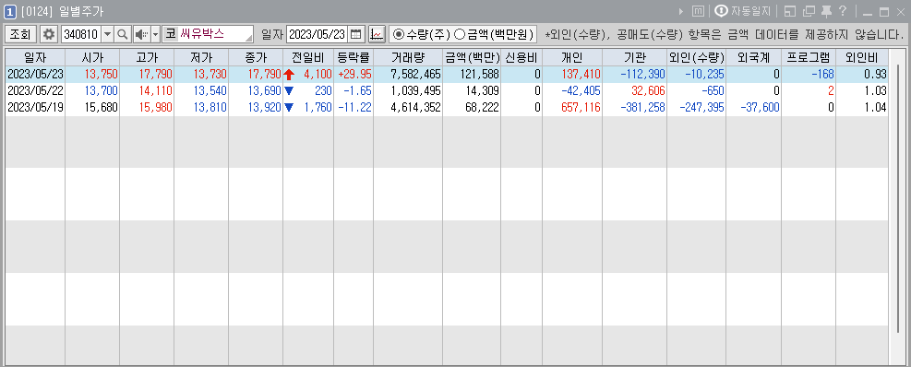The image size is (911, 367).
Task: Open the 자동일지 auto journal button
Action: [742, 11]
